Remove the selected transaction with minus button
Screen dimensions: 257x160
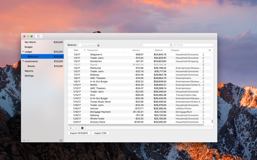(76, 128)
